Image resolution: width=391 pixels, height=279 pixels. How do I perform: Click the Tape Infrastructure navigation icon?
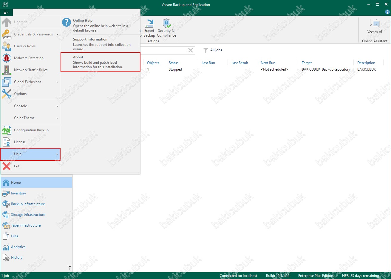(x=6, y=225)
